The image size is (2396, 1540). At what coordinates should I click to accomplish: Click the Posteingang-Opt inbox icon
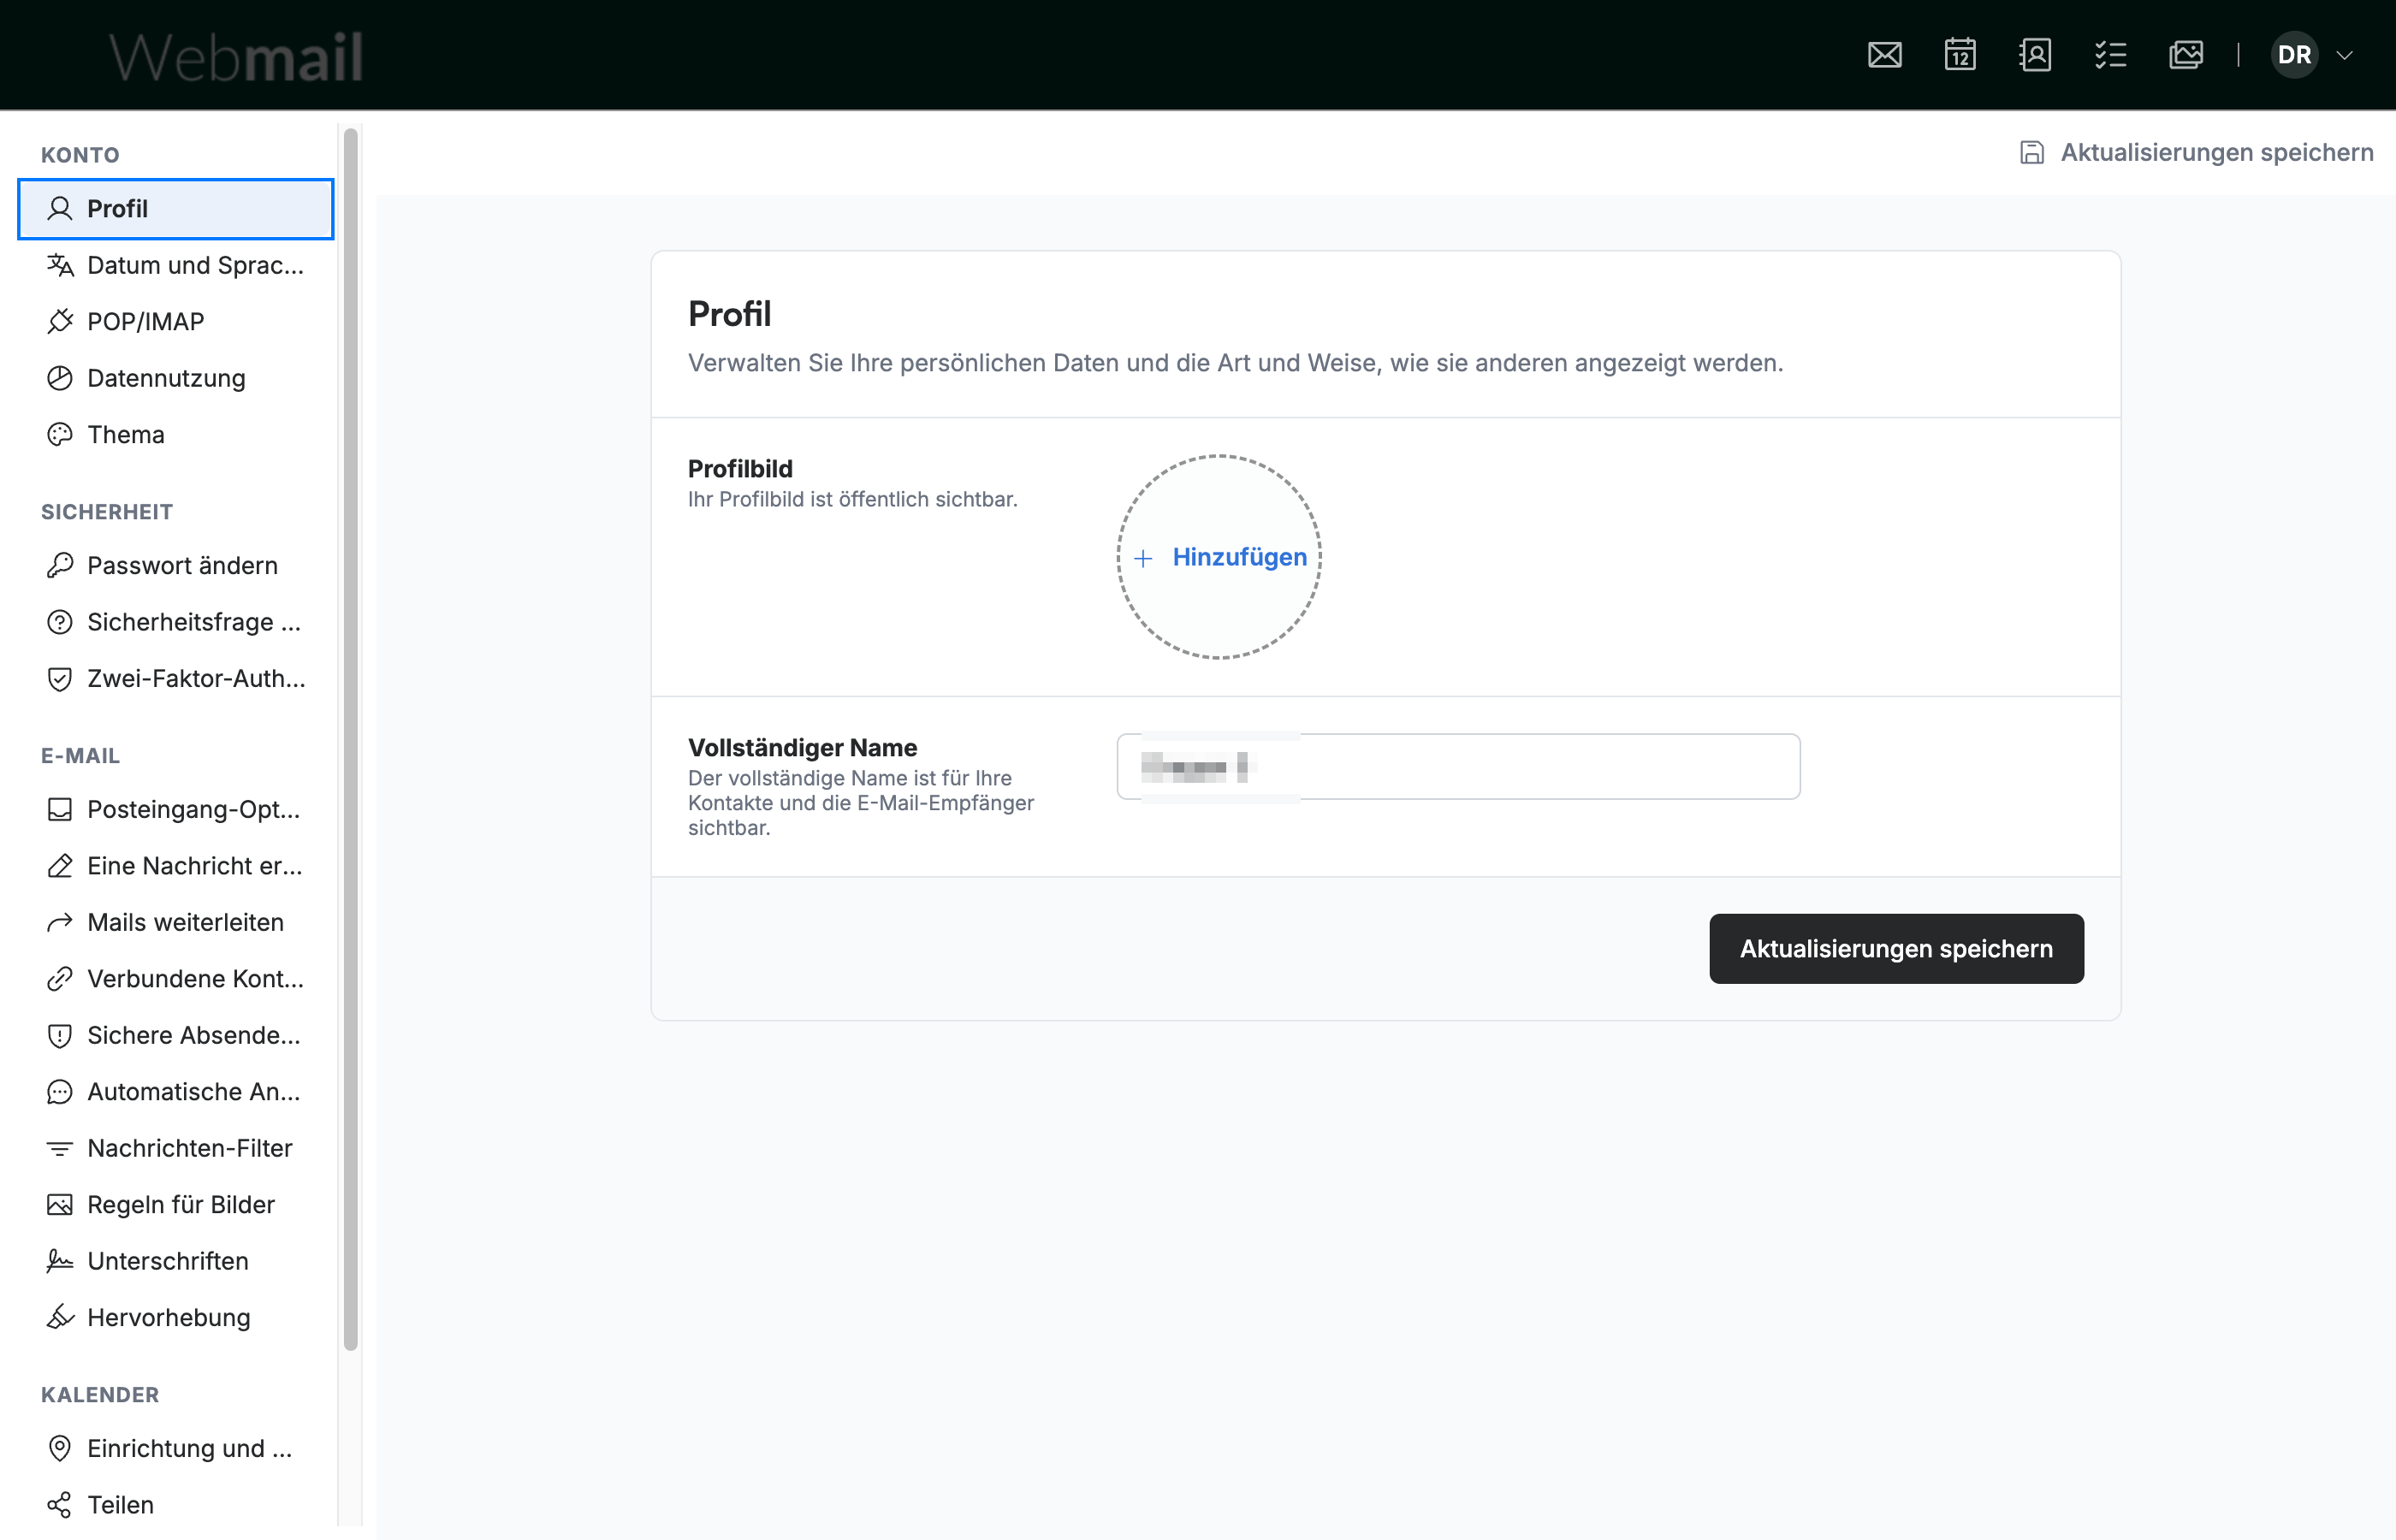[x=60, y=809]
